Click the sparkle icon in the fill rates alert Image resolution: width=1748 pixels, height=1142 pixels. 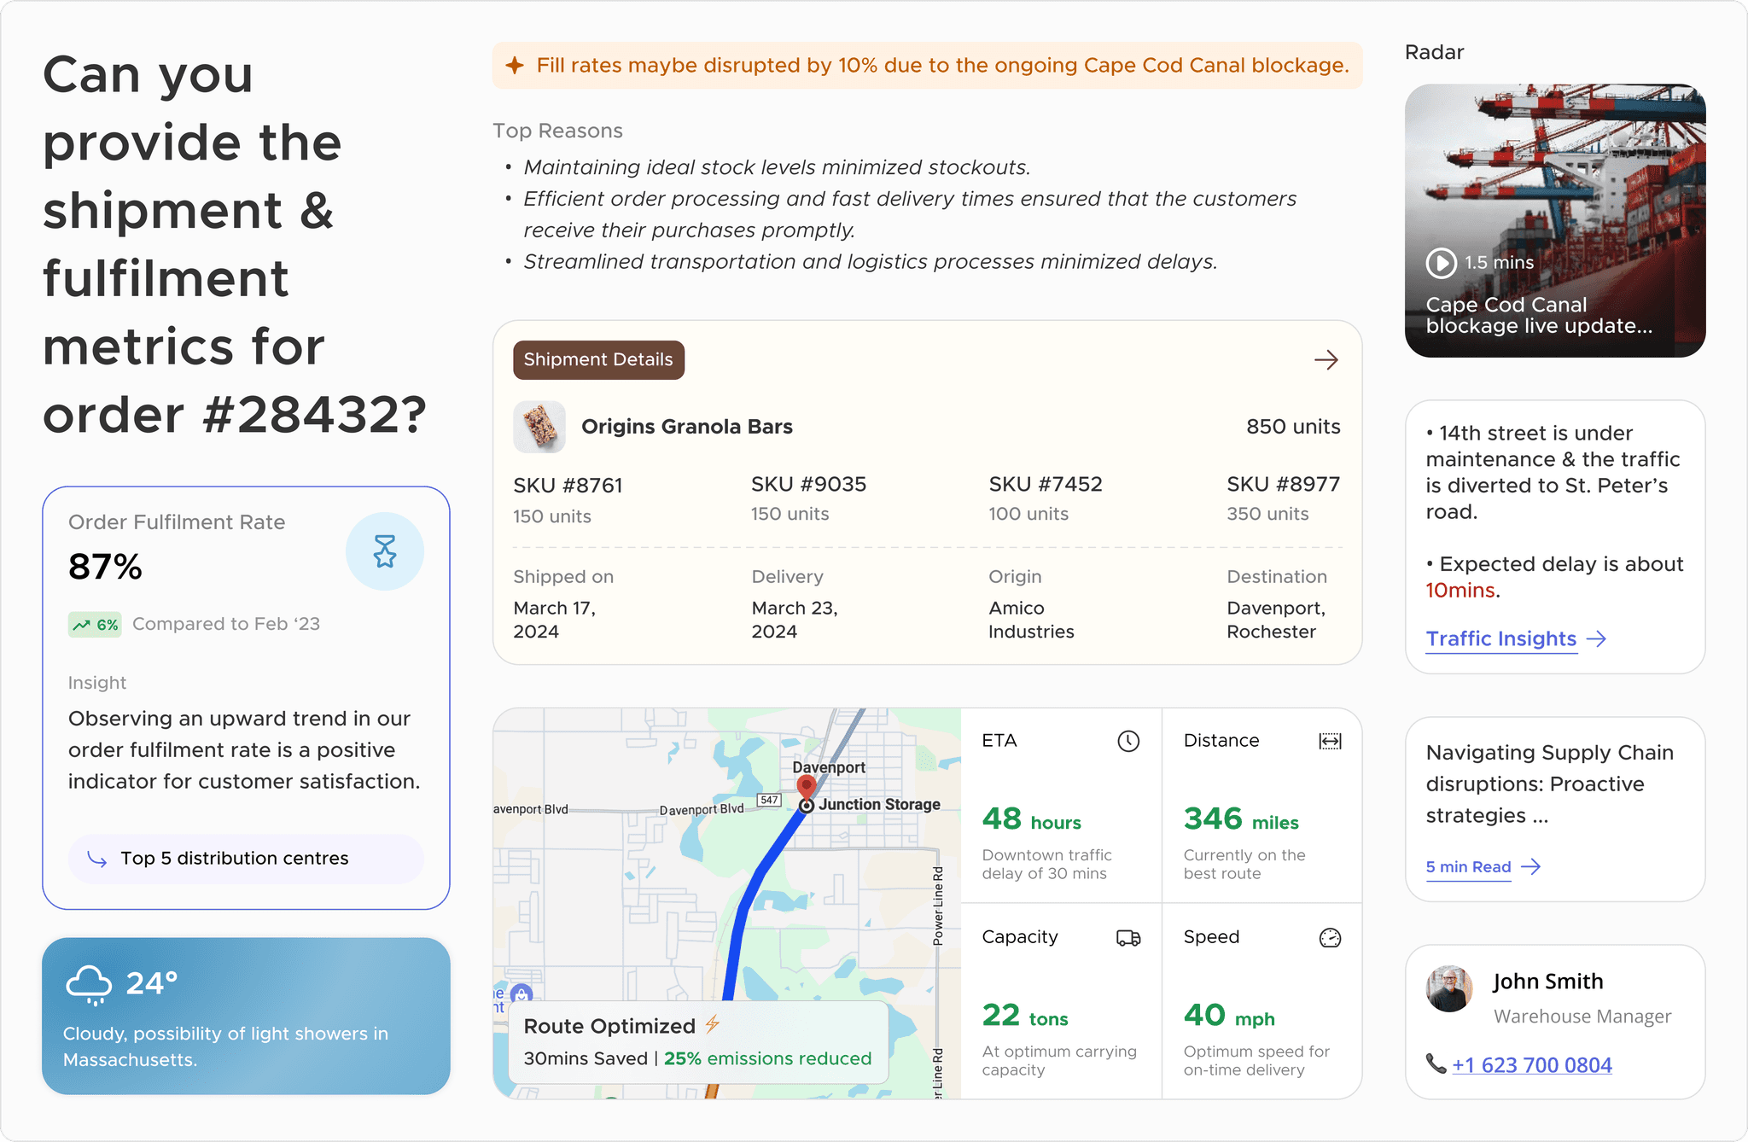click(x=516, y=65)
